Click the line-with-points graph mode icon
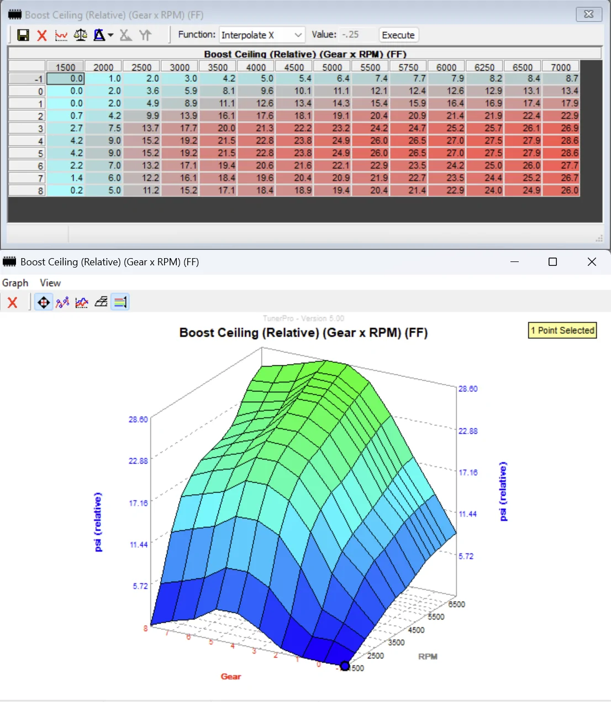This screenshot has width=611, height=702. 62,302
